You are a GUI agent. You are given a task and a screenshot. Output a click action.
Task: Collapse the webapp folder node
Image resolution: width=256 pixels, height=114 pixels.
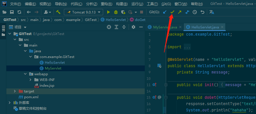coord(25,74)
